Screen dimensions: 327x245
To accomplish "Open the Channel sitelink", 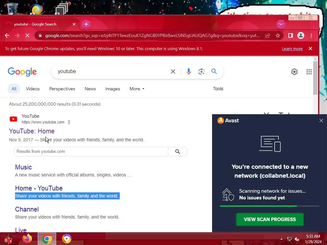I will point(27,209).
